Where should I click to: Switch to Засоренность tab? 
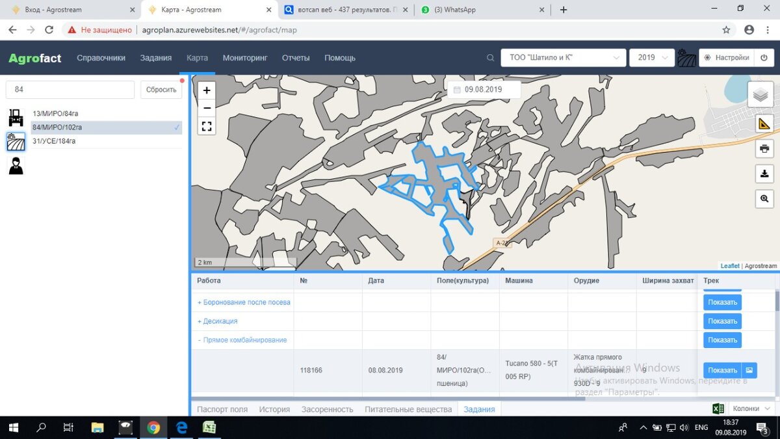click(327, 409)
